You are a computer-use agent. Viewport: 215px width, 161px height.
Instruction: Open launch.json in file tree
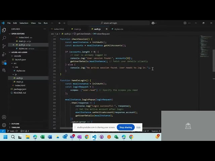(x=20, y=60)
